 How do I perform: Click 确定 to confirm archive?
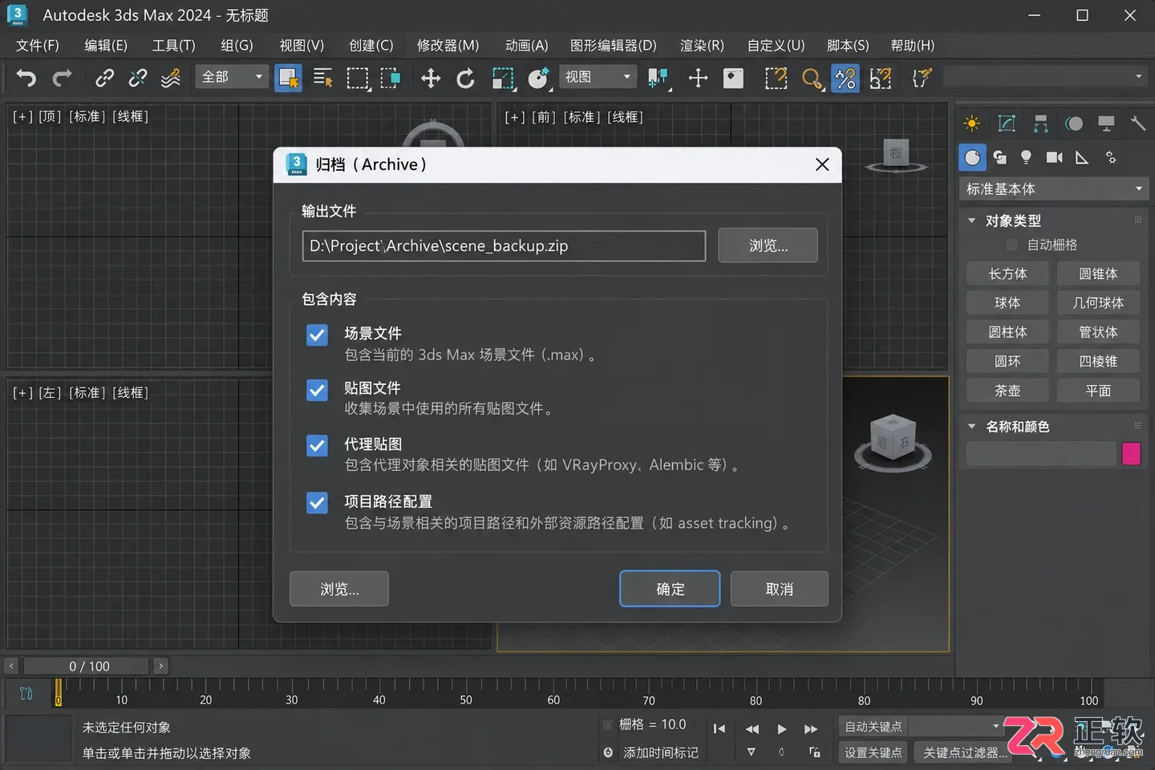click(670, 589)
